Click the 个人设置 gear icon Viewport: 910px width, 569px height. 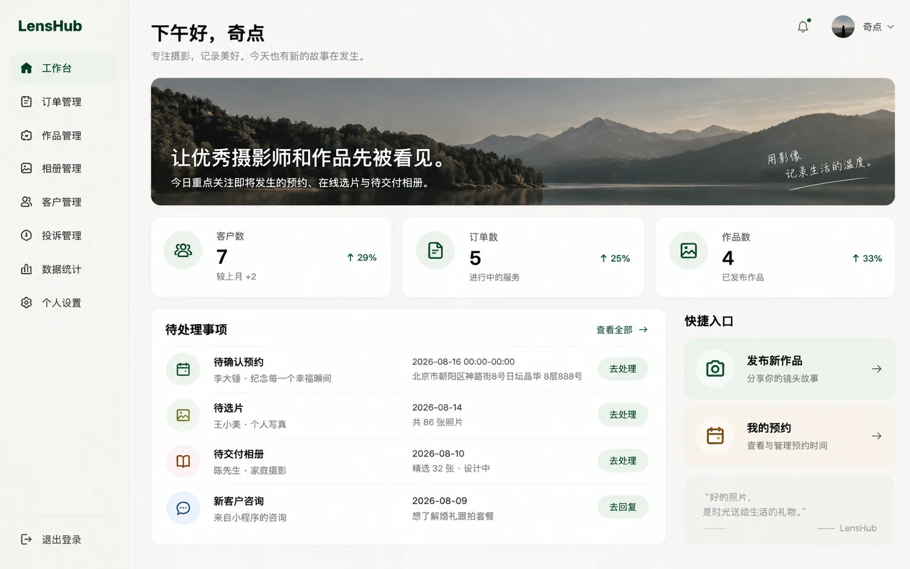(x=26, y=302)
